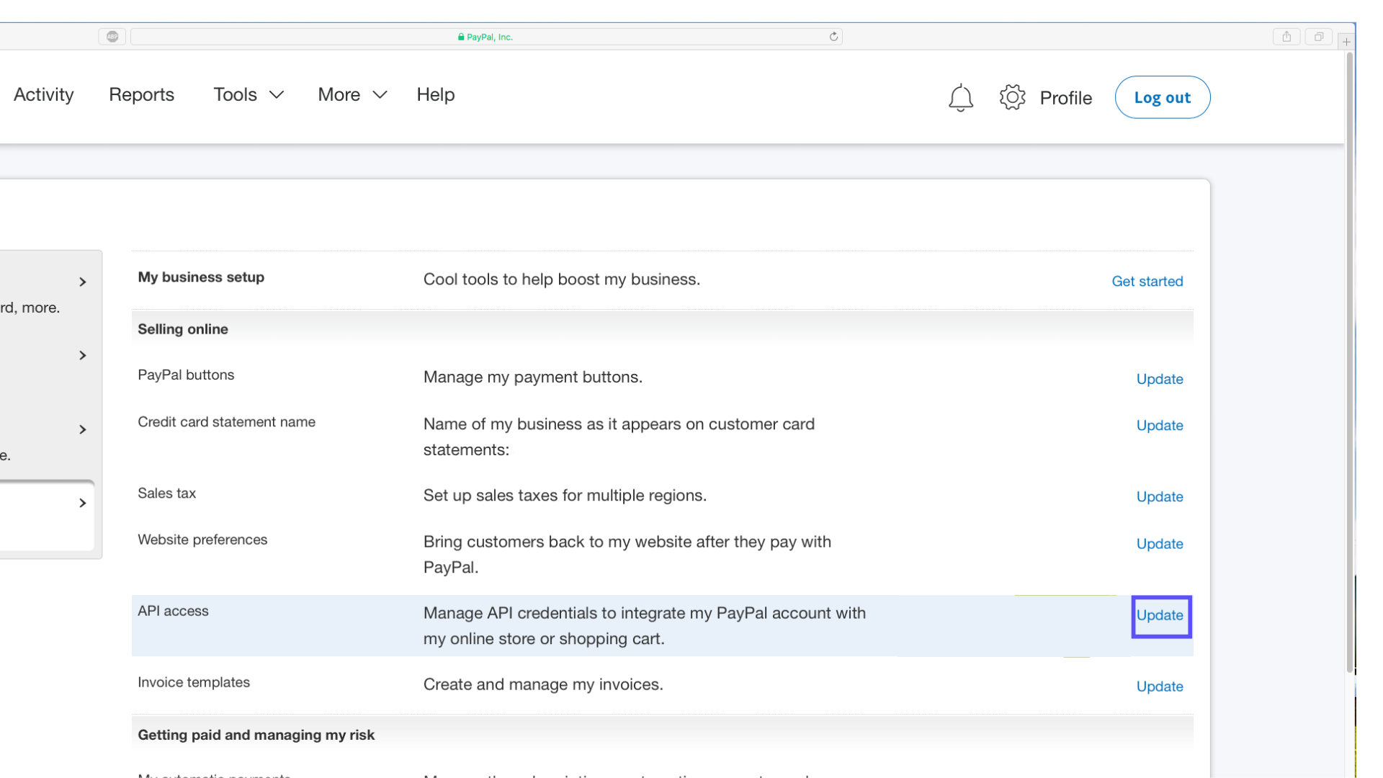Click the Selling online section heading
Screen dimensions: 1383x778
(183, 329)
